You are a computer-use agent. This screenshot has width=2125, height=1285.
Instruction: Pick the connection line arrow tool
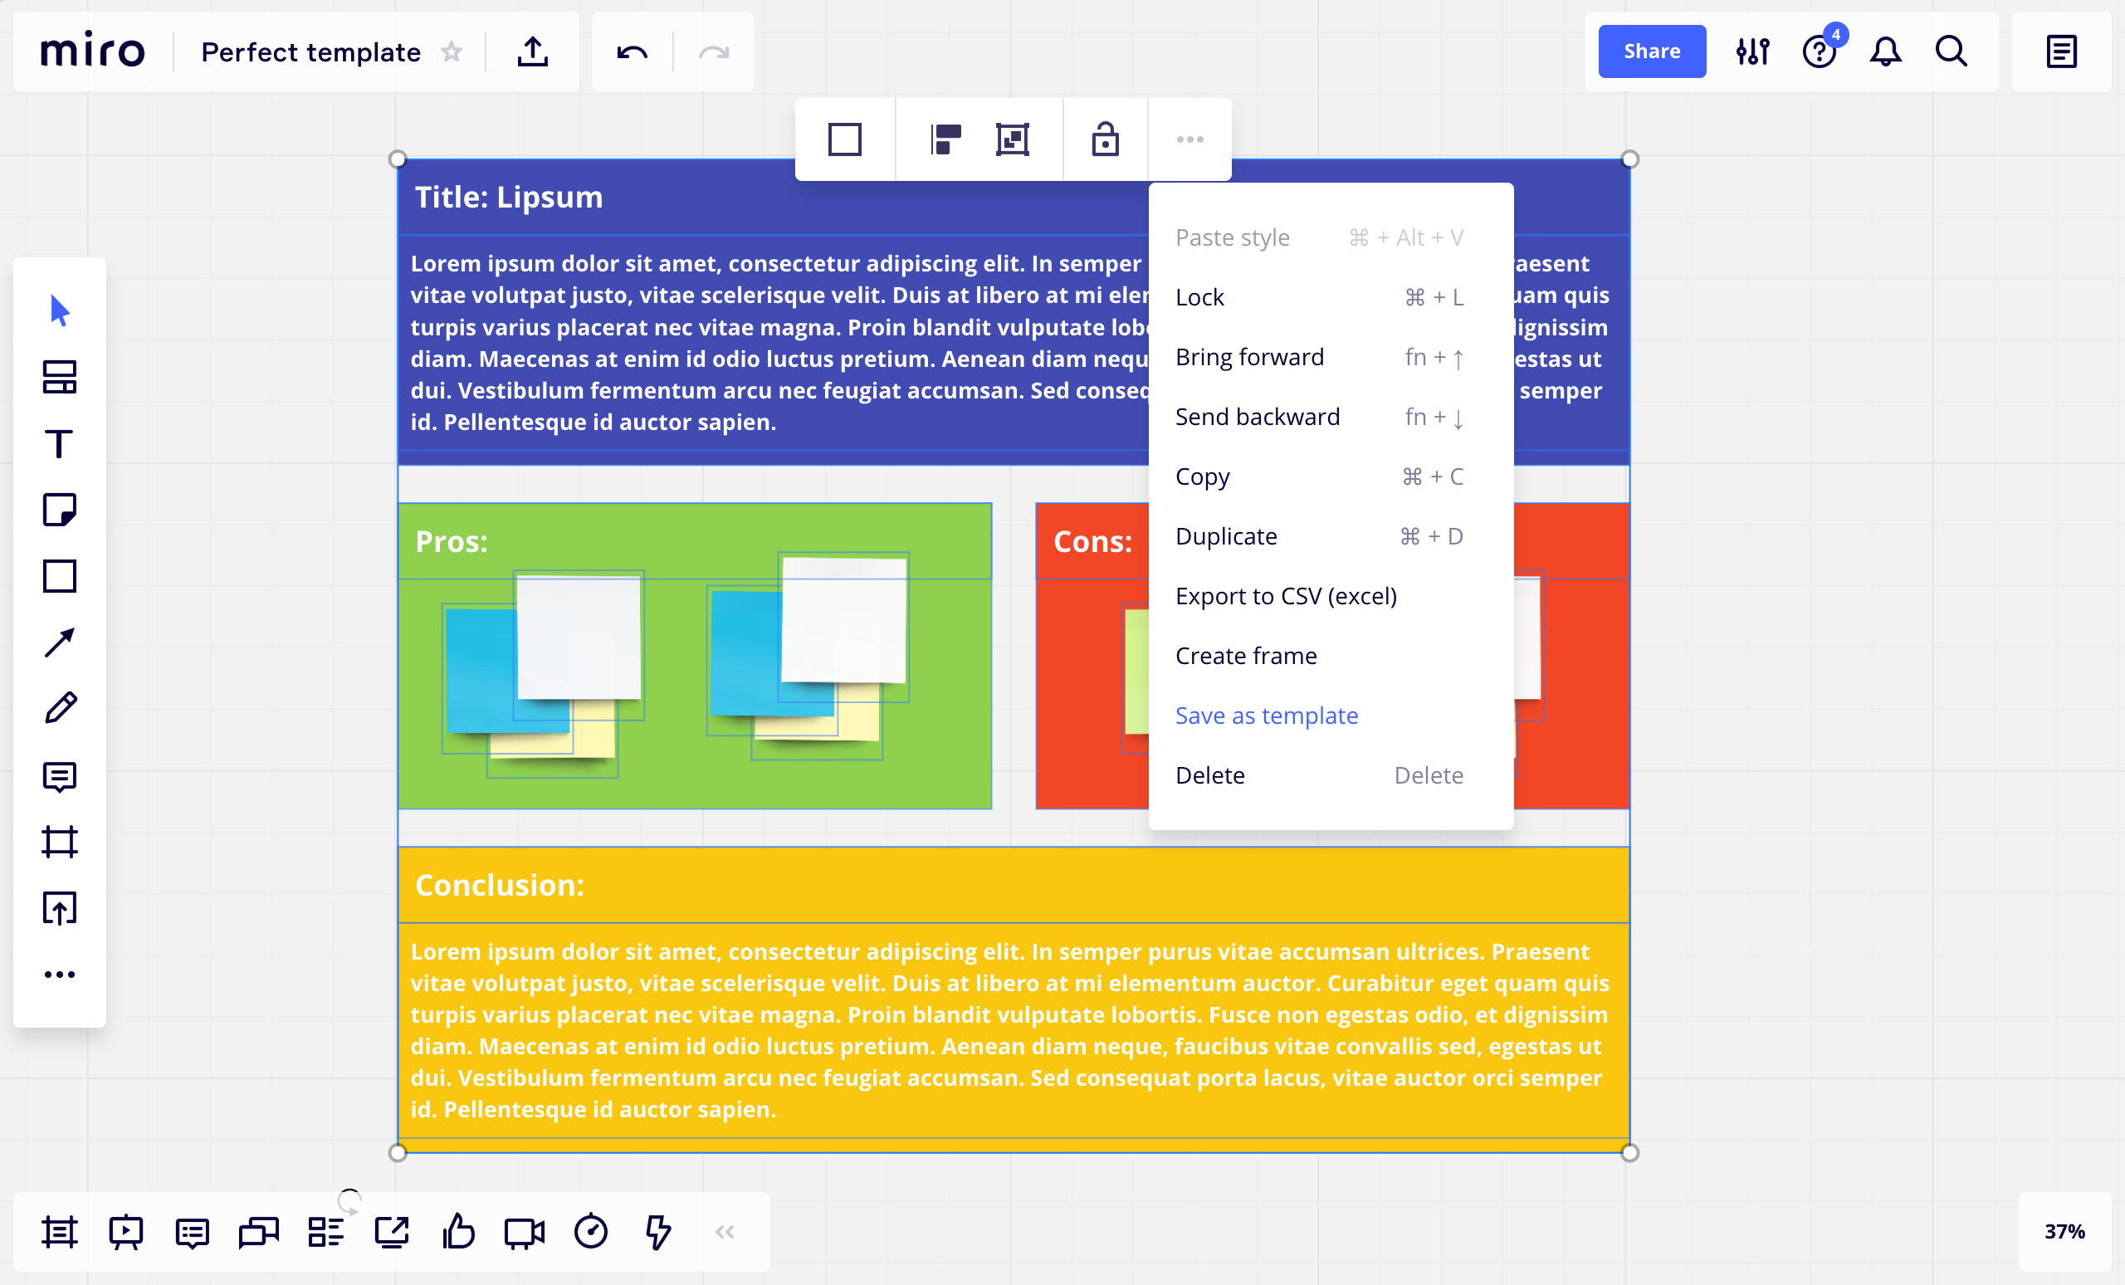[x=60, y=642]
